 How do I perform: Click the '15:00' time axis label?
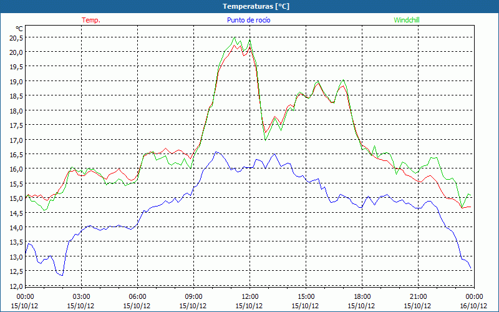306,297
